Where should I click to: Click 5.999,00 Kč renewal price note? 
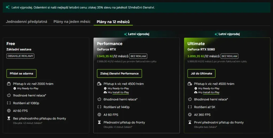[217, 62]
